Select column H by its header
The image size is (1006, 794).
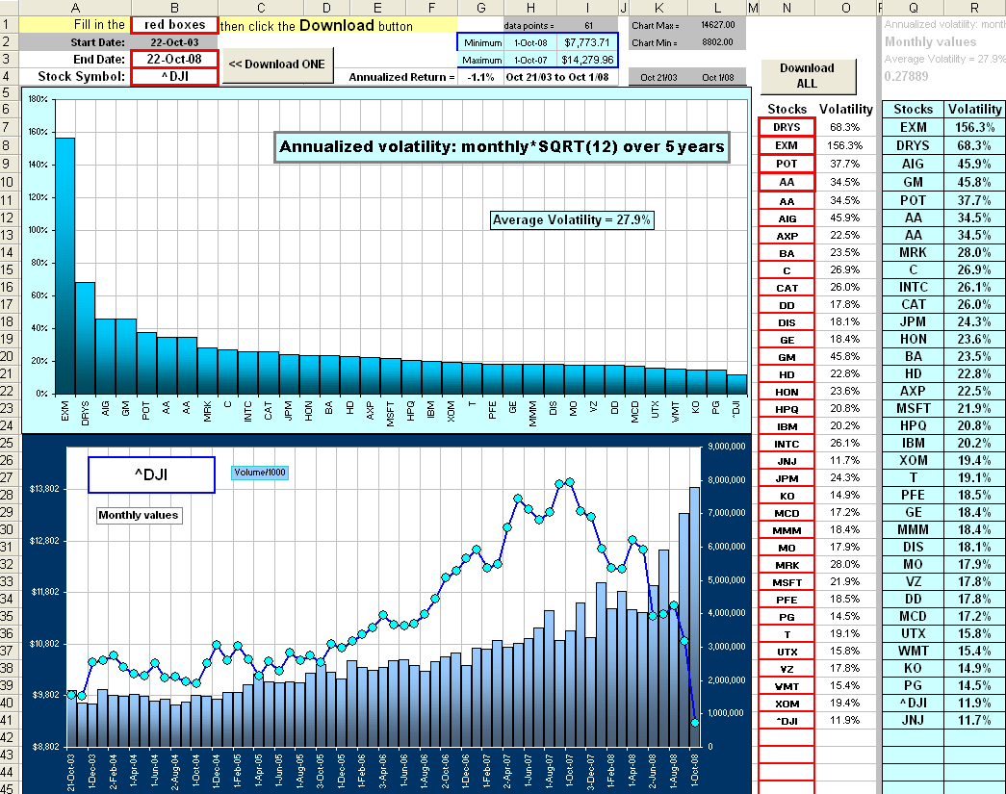pyautogui.click(x=530, y=8)
